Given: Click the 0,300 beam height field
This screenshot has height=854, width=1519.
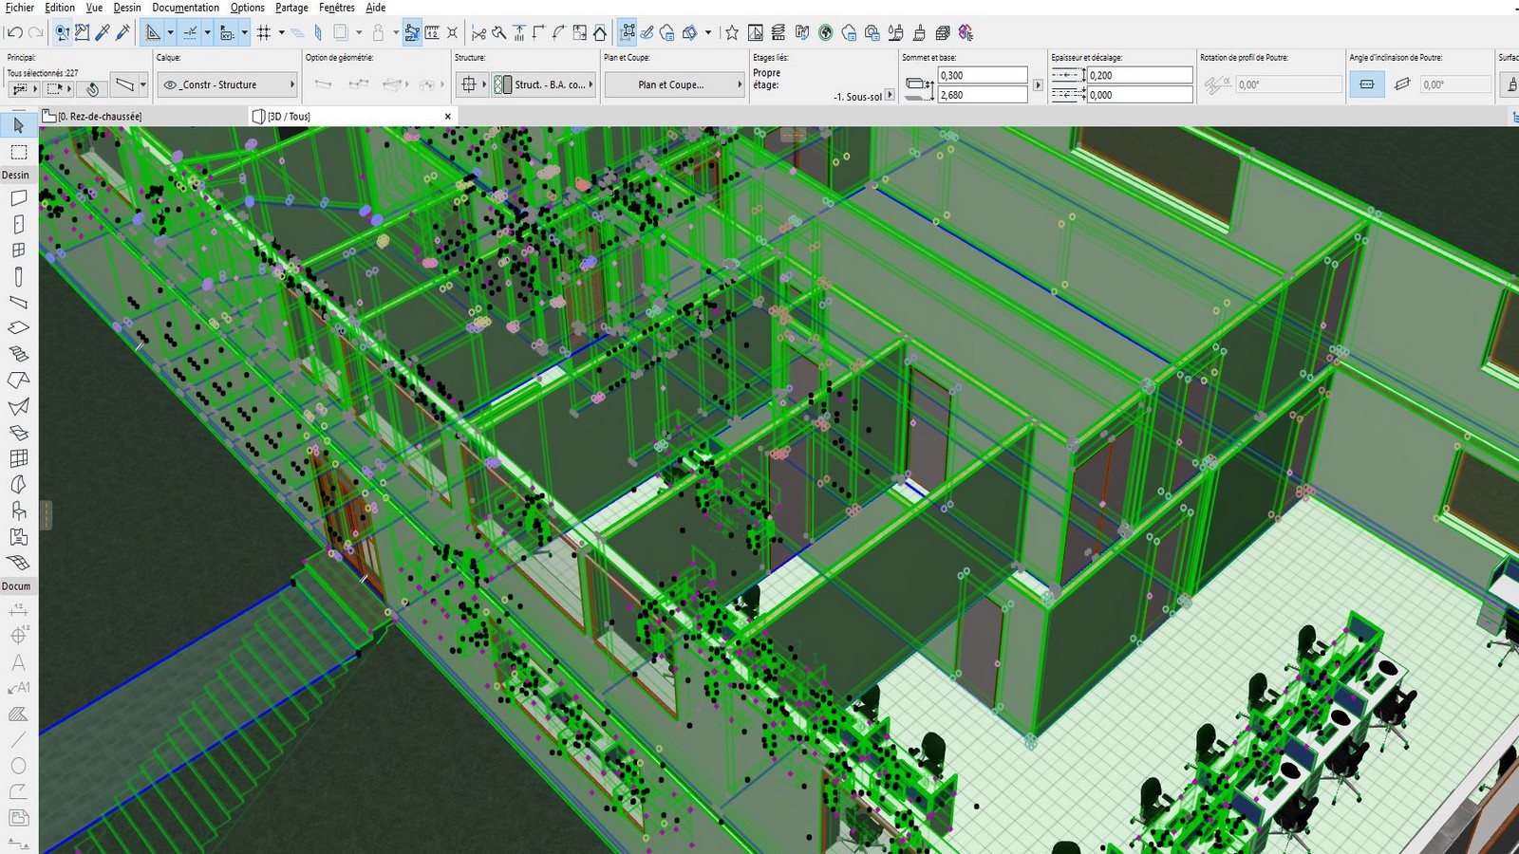Looking at the screenshot, I should pos(982,75).
